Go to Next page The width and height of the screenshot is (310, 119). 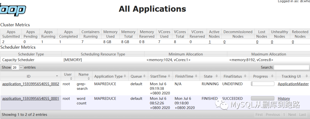[292, 114]
